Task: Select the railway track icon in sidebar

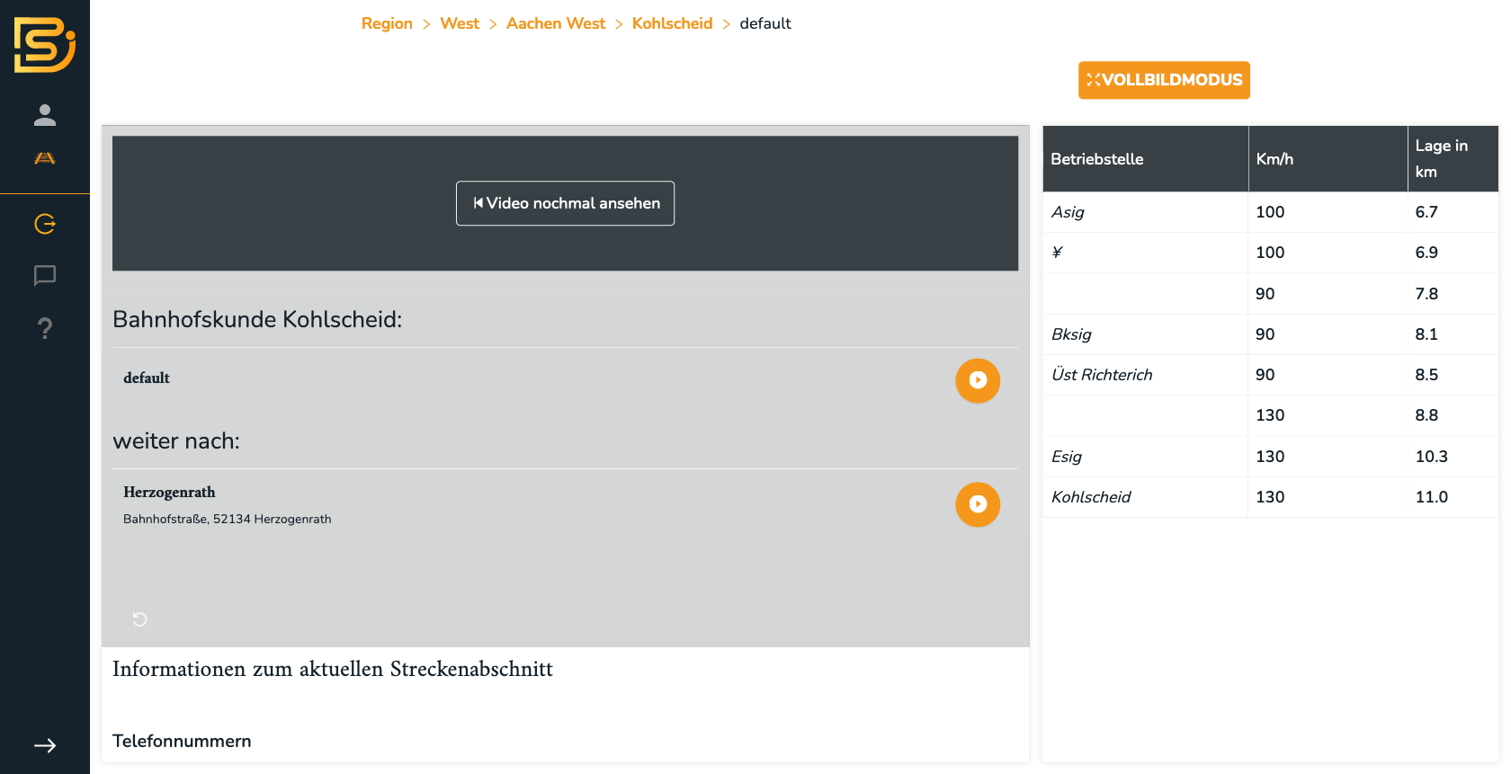Action: 45,158
